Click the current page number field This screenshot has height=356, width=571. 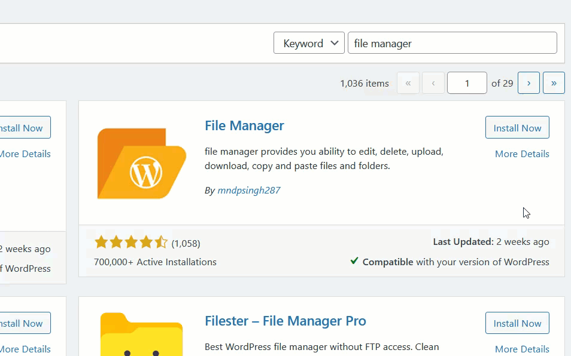pos(467,83)
